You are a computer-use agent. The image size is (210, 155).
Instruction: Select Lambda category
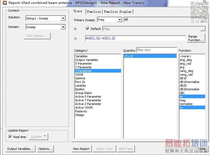[x=98, y=86]
